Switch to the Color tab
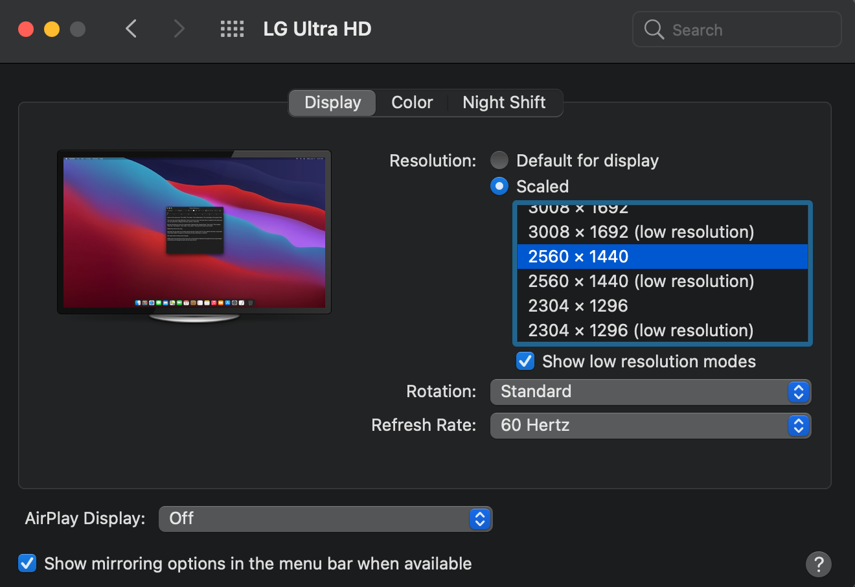 pos(412,103)
